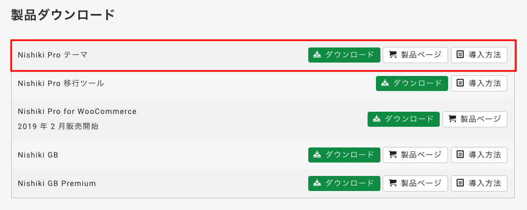Click cart icon in Nishiki Pro テーマ row
527x210 pixels.
click(x=393, y=55)
